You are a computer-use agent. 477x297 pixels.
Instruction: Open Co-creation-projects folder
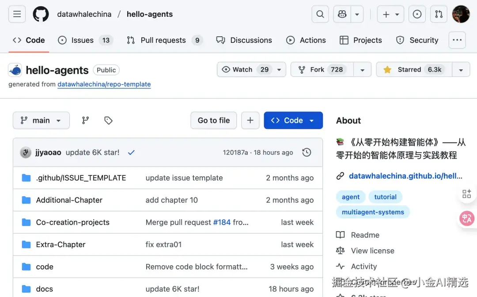click(x=73, y=222)
